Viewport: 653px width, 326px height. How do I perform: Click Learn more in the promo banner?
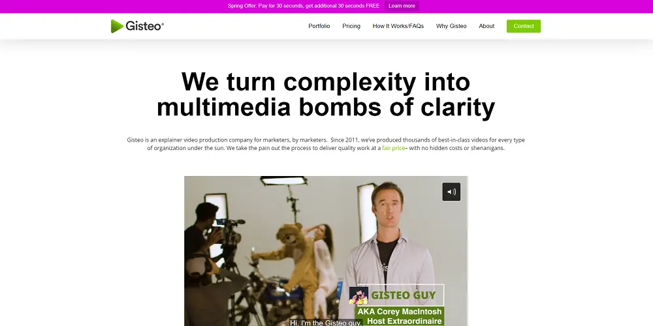(402, 6)
